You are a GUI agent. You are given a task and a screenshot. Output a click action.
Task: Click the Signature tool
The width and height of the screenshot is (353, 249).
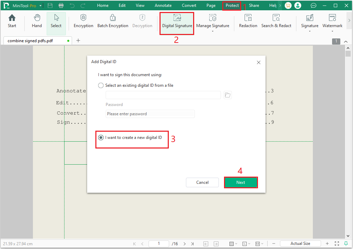pyautogui.click(x=310, y=21)
